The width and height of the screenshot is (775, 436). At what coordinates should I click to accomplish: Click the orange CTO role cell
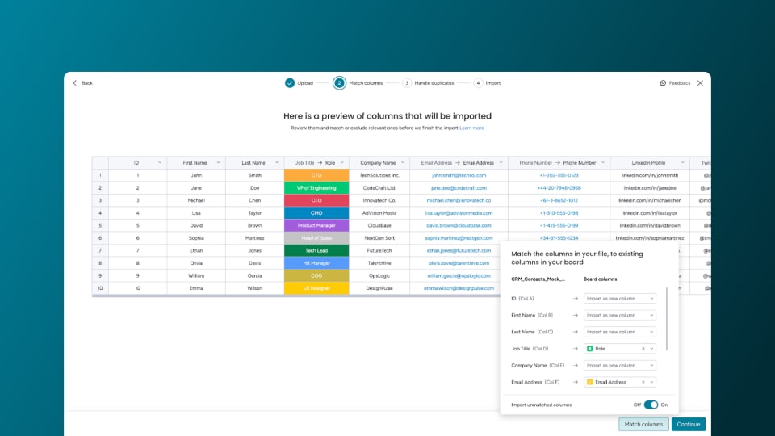[316, 175]
